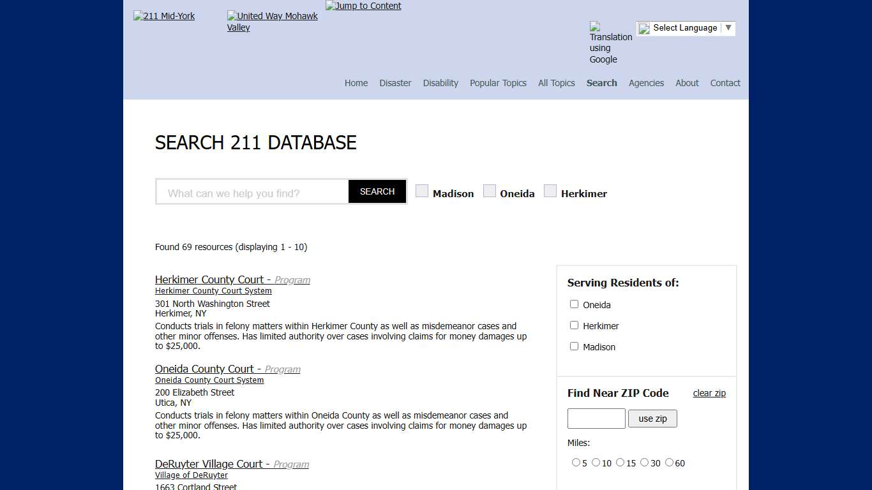Check Oneida under Serving Residents of

coord(574,304)
